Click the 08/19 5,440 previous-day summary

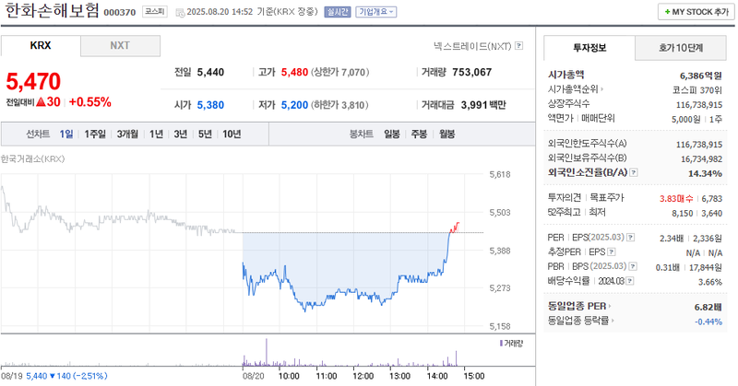[x=54, y=376]
